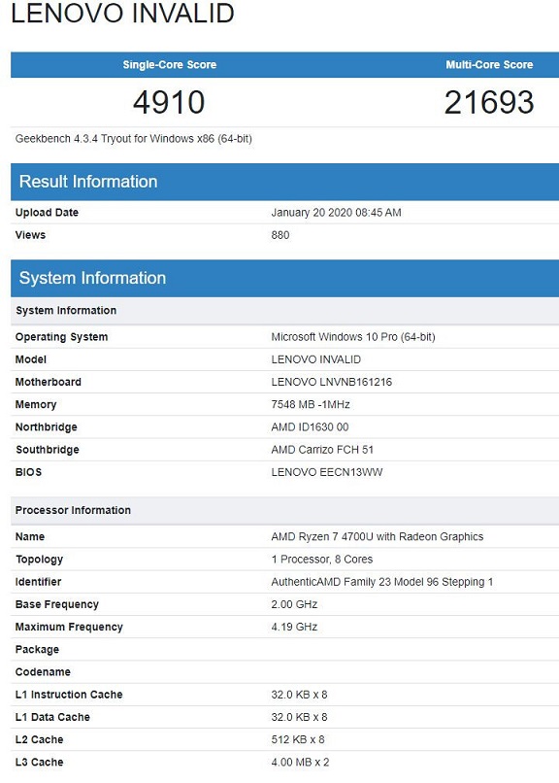
Task: Click the Single-Core Score header
Action: coord(170,64)
